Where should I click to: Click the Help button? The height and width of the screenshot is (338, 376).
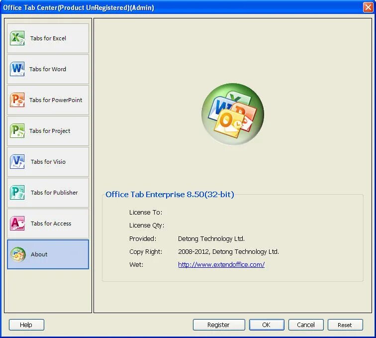tap(26, 325)
